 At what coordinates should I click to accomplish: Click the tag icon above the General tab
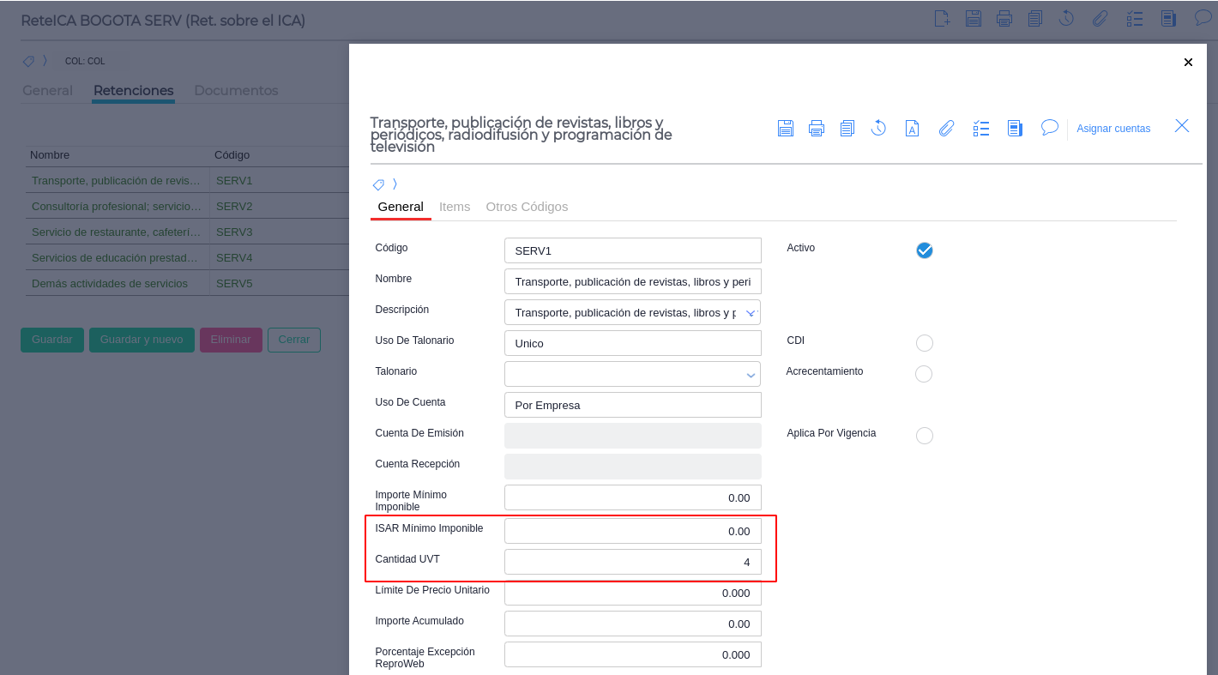pos(378,184)
